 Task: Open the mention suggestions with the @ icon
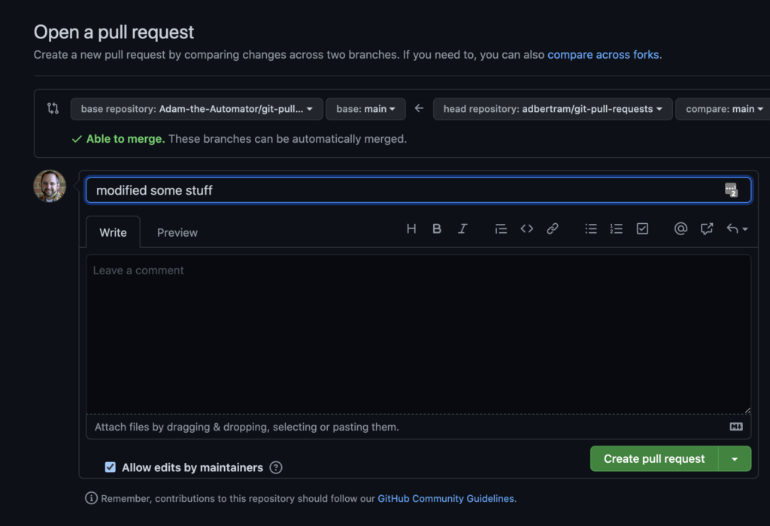coord(681,228)
